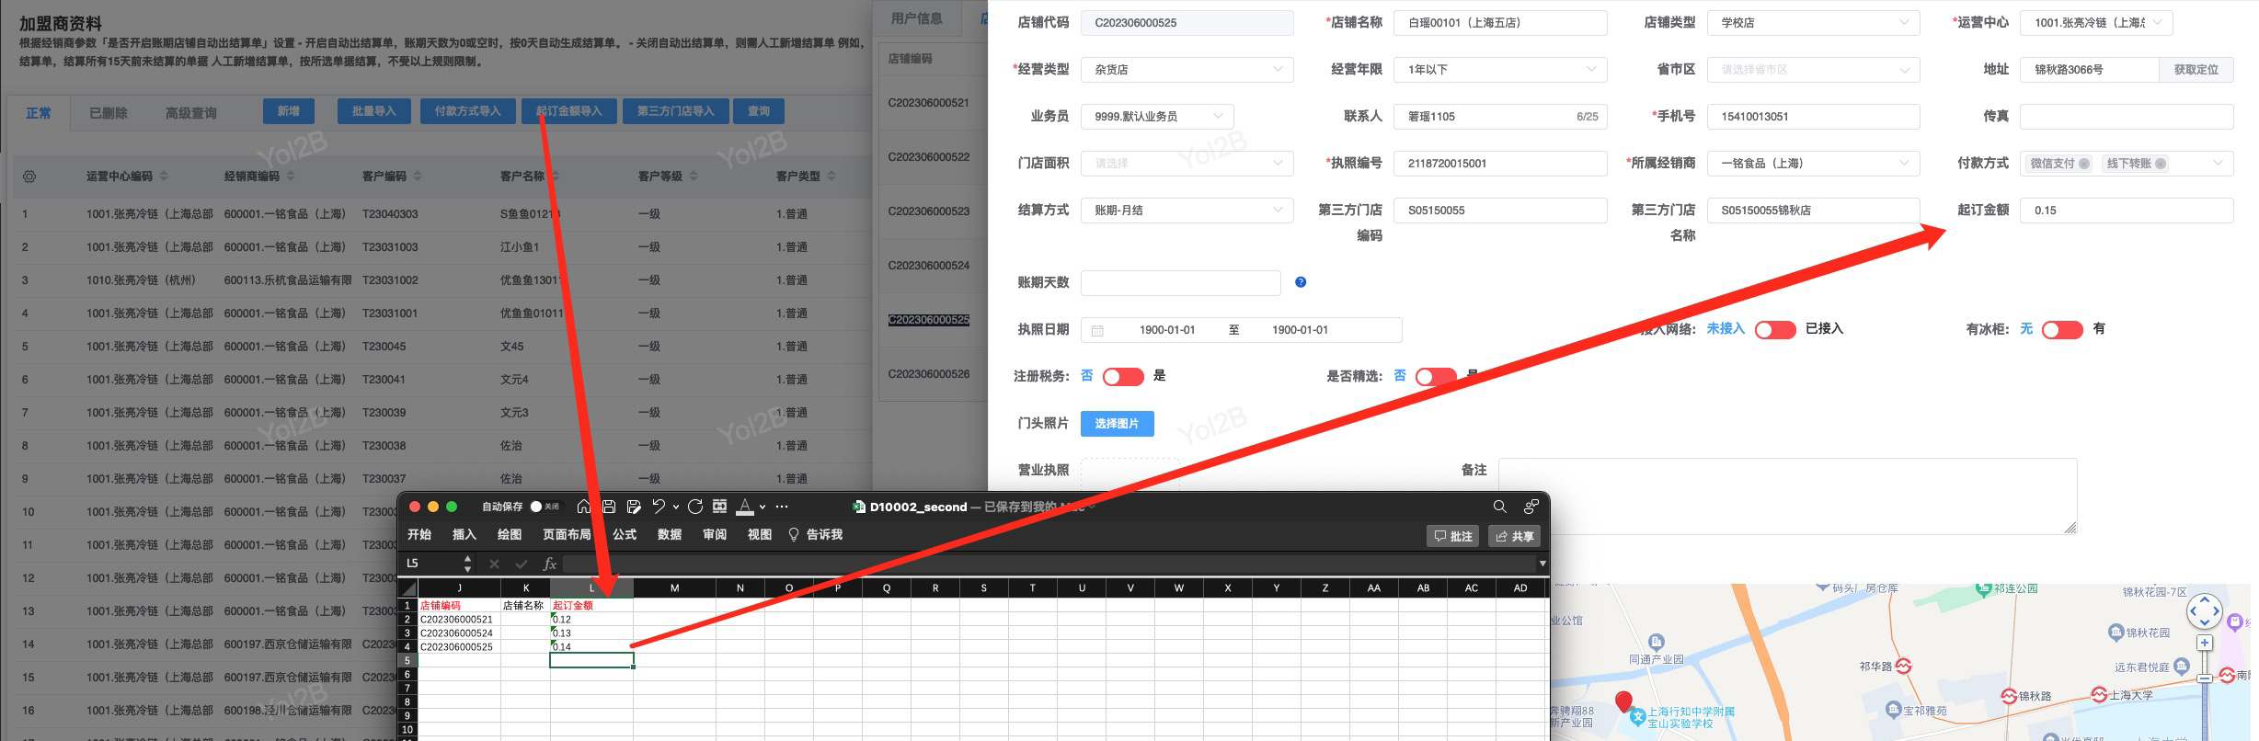Open the 省市区 dropdown
Viewport: 2259px width, 741px height.
[1814, 70]
